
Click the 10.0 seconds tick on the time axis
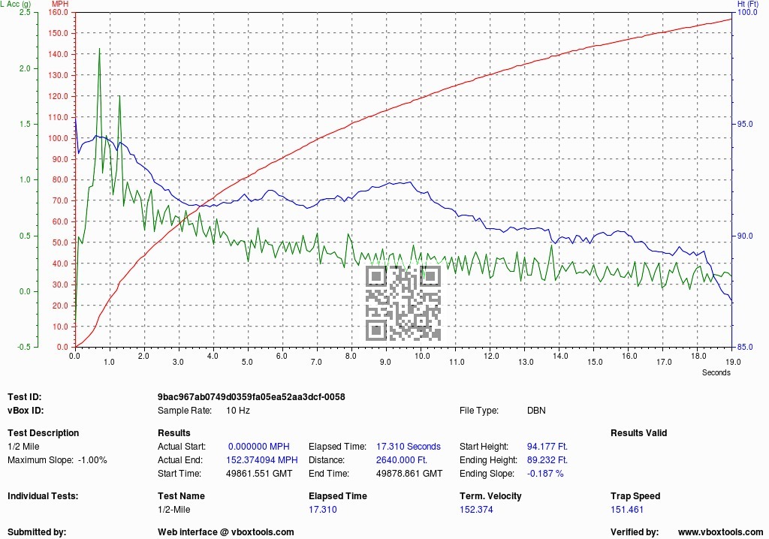[x=422, y=356]
